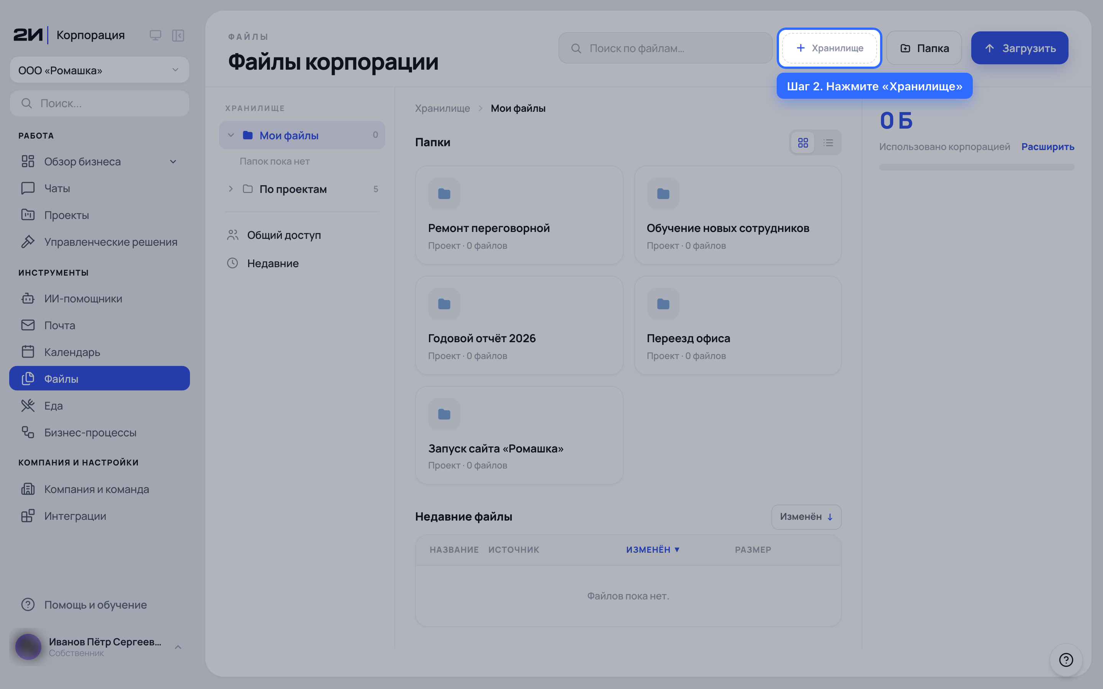Click the Загрузить upload button

point(1020,48)
